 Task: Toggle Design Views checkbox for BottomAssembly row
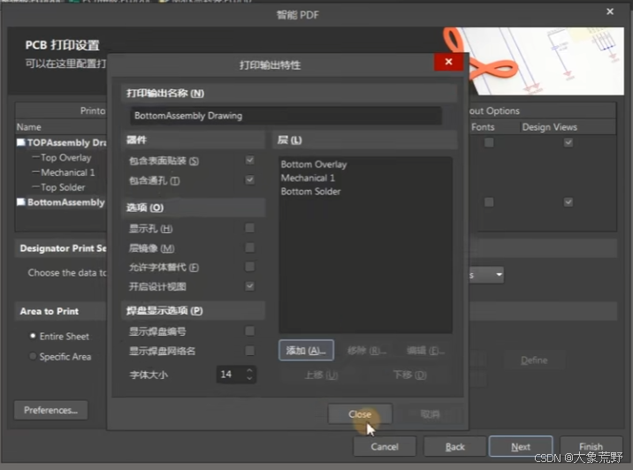[568, 201]
